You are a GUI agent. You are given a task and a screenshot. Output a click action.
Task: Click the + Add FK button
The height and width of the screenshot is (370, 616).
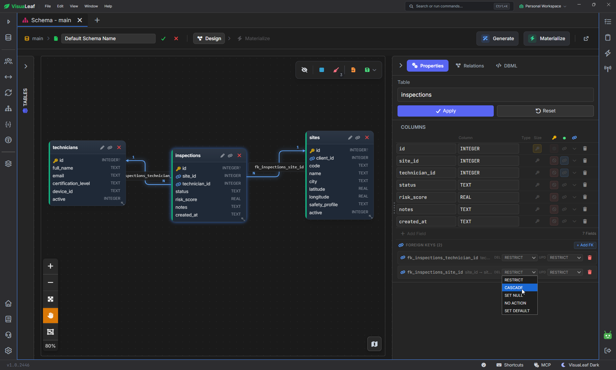[585, 245]
